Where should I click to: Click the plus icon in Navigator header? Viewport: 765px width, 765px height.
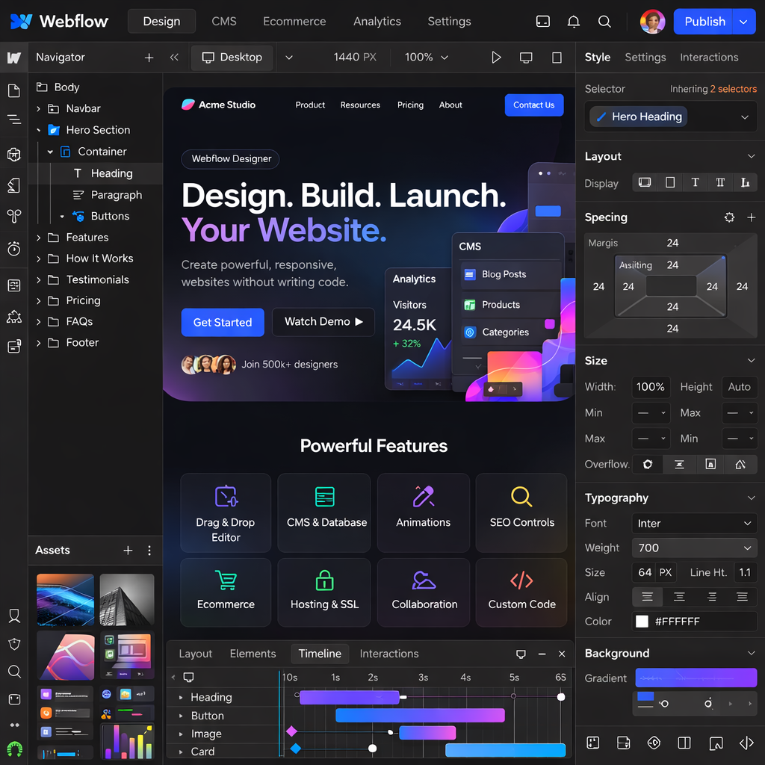[149, 58]
